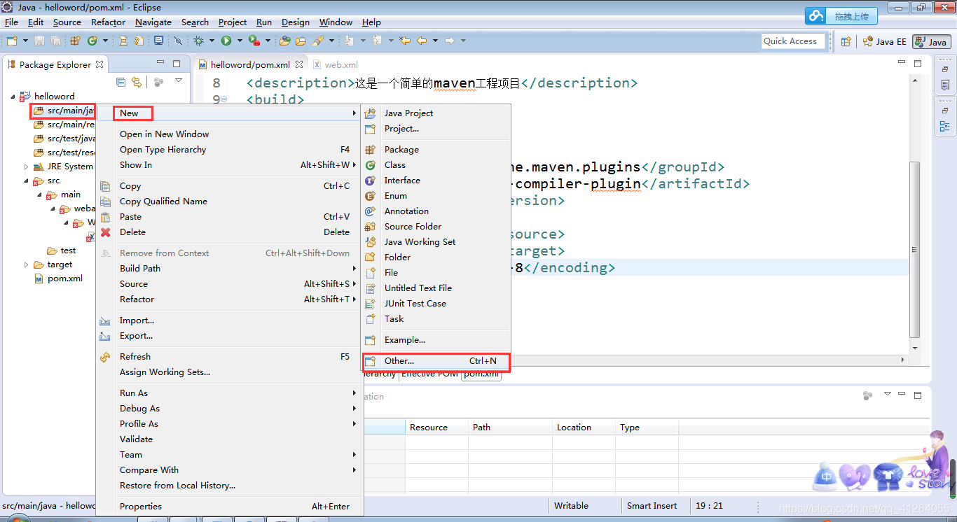Open the Window menu
The width and height of the screenshot is (957, 522).
coord(336,22)
